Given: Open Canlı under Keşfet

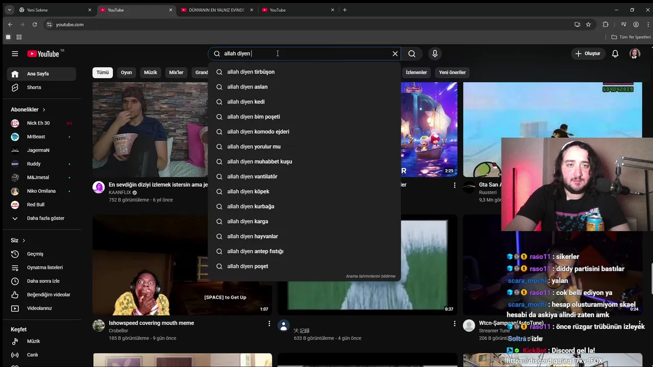Looking at the screenshot, I should point(41,355).
